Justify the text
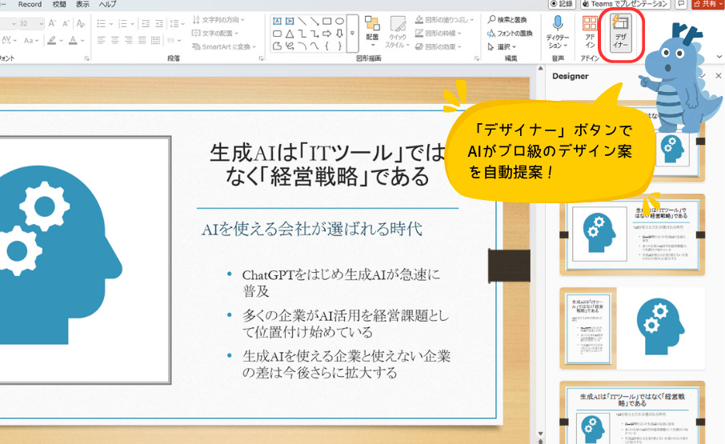 click(142, 40)
